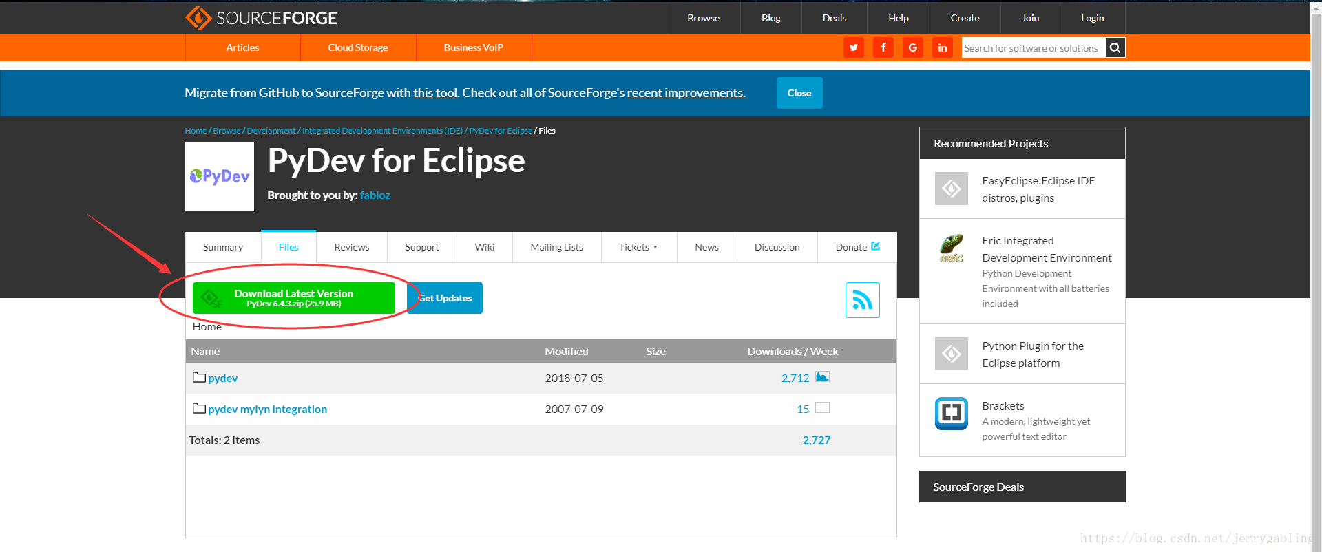Open Articles in orange bar
The image size is (1322, 552).
coord(242,47)
